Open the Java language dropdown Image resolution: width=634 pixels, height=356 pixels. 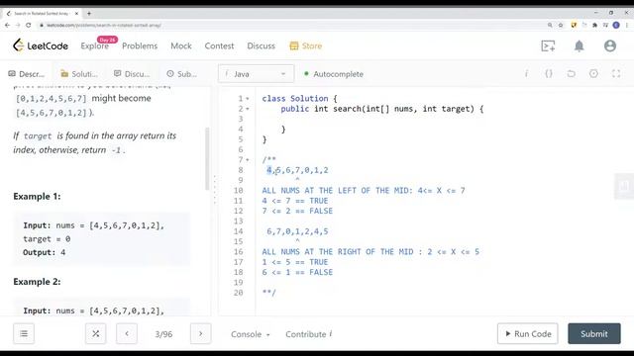tap(256, 74)
